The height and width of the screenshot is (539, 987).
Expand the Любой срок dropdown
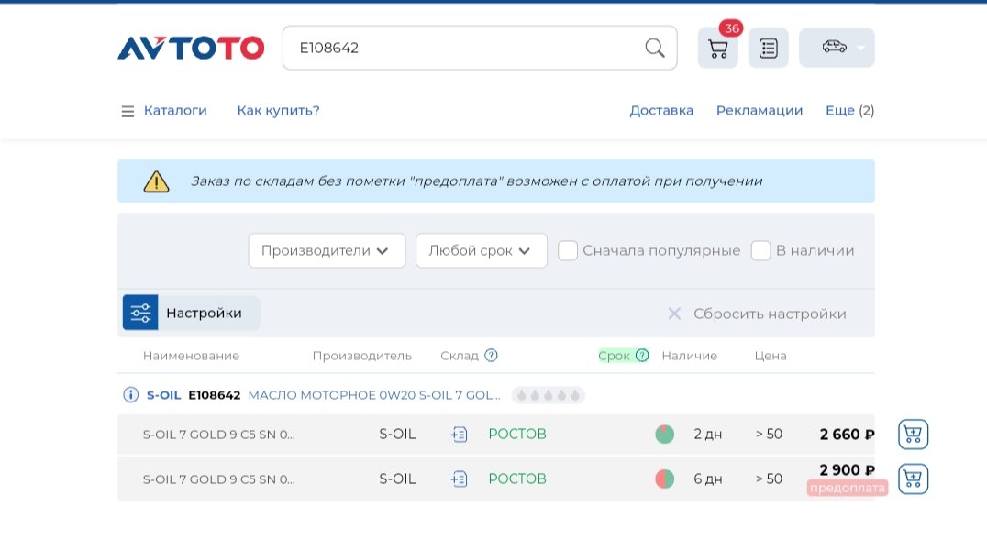click(482, 250)
